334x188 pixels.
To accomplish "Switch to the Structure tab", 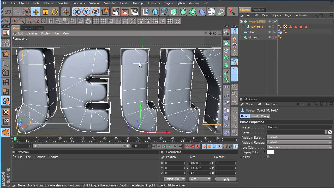I will click(x=258, y=10).
